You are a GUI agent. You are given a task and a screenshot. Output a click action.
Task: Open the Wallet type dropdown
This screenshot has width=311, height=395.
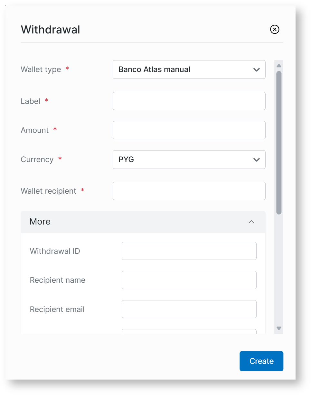point(189,69)
